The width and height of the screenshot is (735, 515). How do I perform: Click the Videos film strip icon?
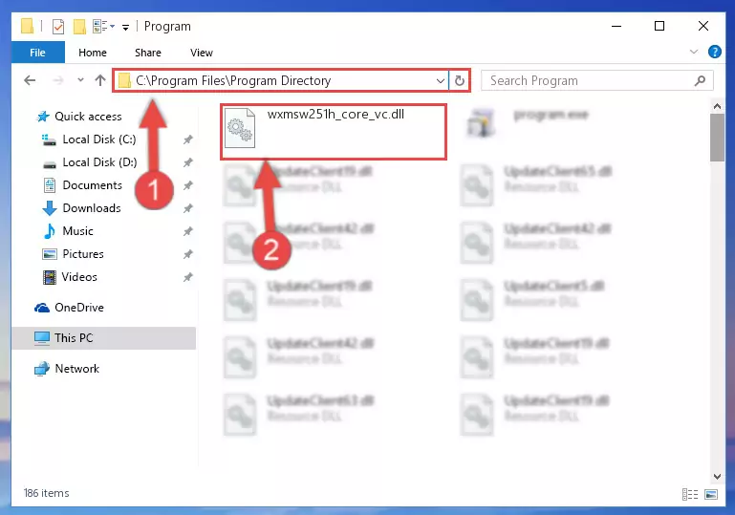pyautogui.click(x=49, y=277)
